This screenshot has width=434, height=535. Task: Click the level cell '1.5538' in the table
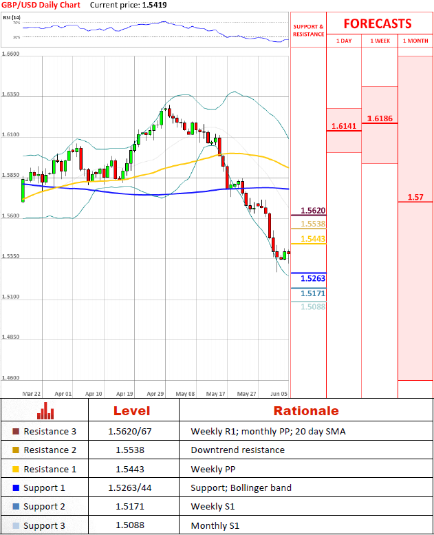130,450
